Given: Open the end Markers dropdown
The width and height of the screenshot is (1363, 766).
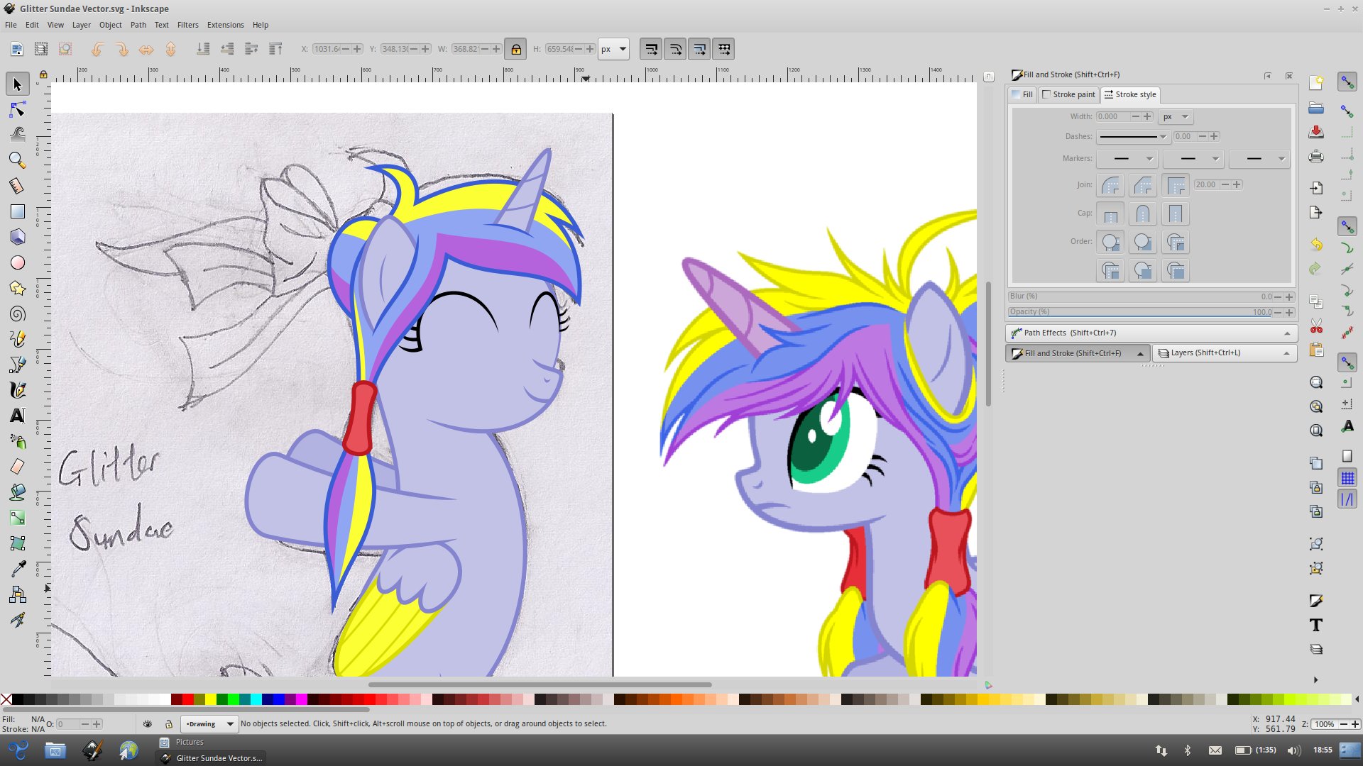Looking at the screenshot, I should [x=1260, y=158].
